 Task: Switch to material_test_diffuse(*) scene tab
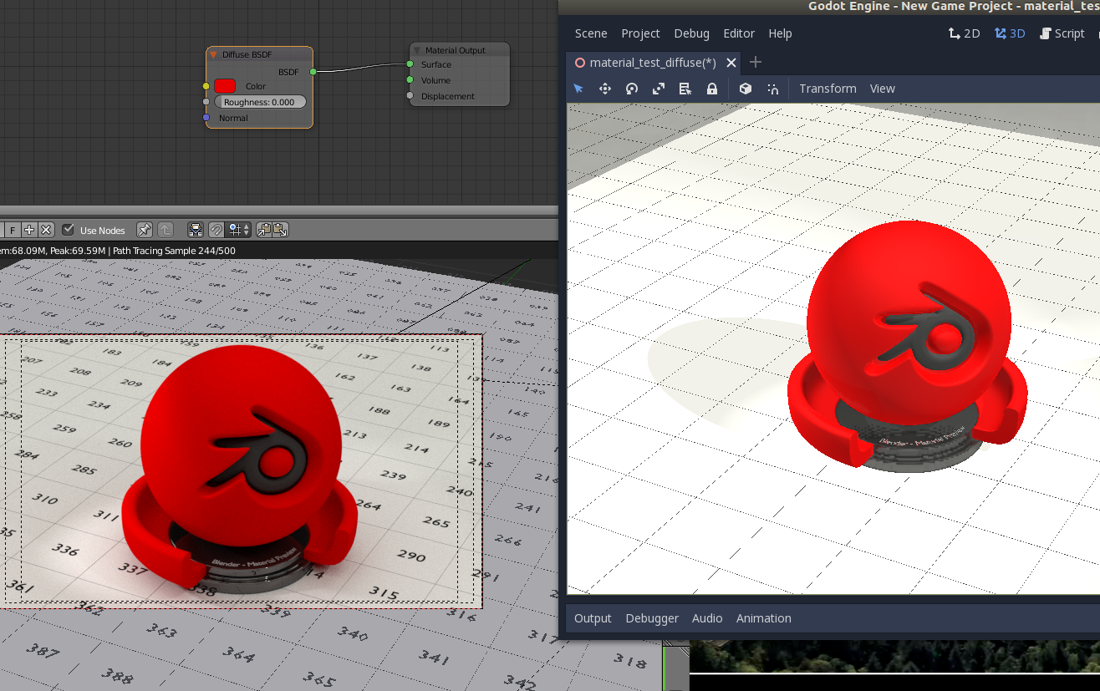click(653, 63)
